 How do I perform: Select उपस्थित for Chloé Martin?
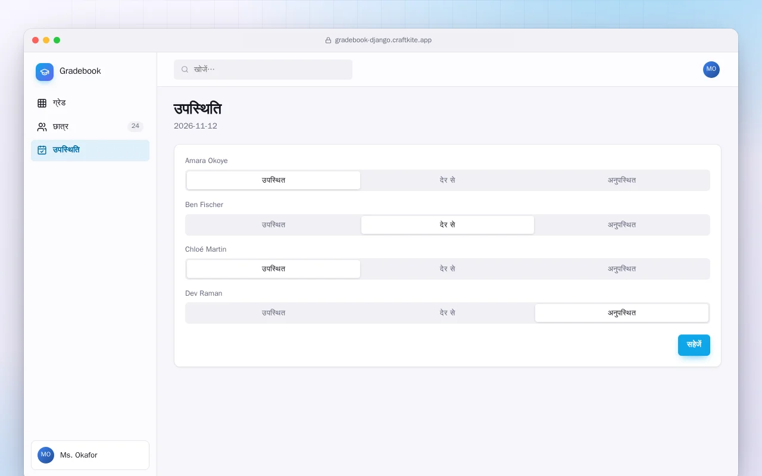tap(273, 269)
